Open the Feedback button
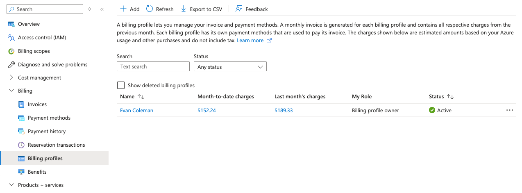Screen dimensions: 522x193 tap(252, 9)
